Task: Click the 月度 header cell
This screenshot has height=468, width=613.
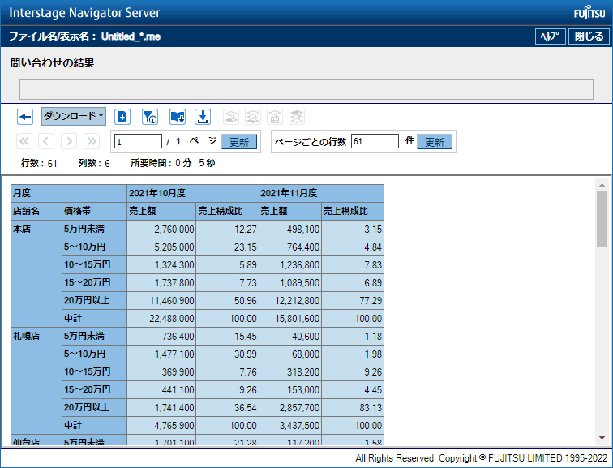Action: tap(69, 193)
